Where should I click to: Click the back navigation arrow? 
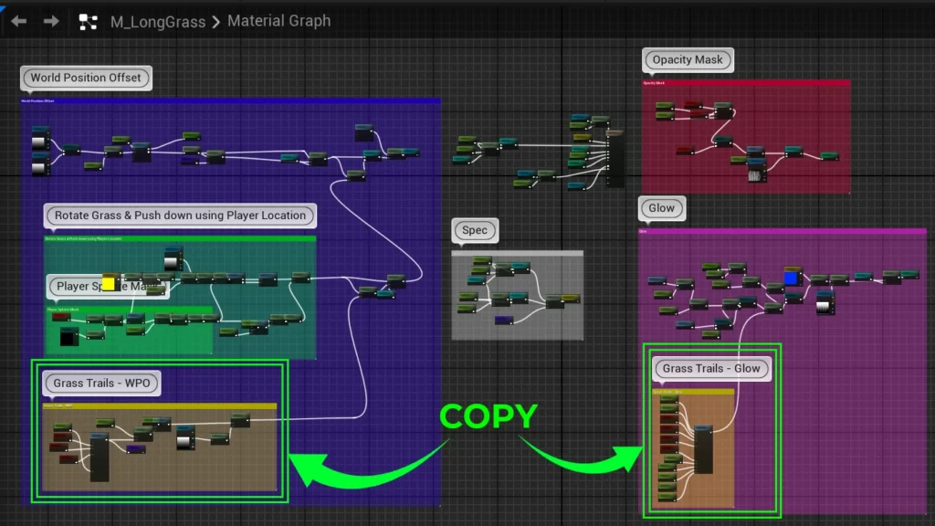18,21
